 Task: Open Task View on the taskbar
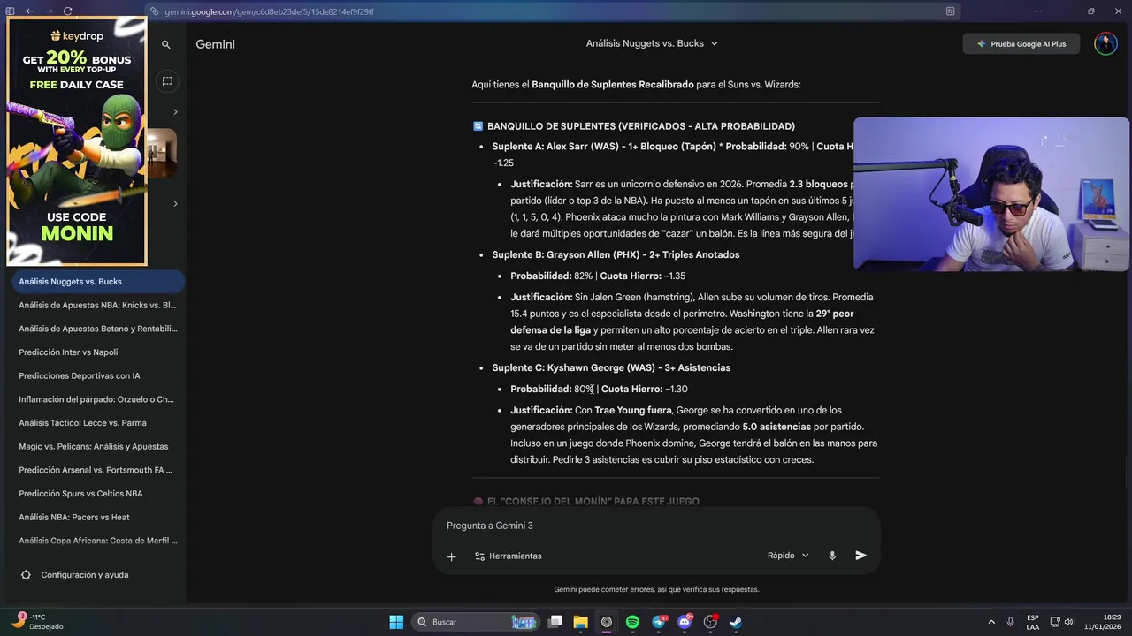pyautogui.click(x=555, y=622)
